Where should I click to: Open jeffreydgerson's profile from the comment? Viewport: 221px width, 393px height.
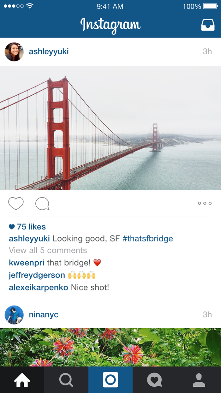click(37, 275)
